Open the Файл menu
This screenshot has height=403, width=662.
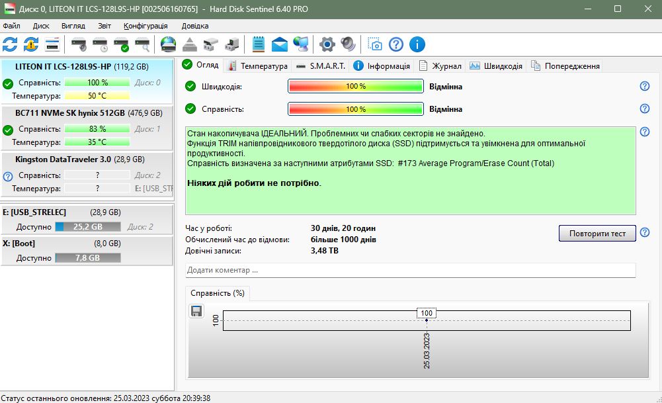click(11, 26)
